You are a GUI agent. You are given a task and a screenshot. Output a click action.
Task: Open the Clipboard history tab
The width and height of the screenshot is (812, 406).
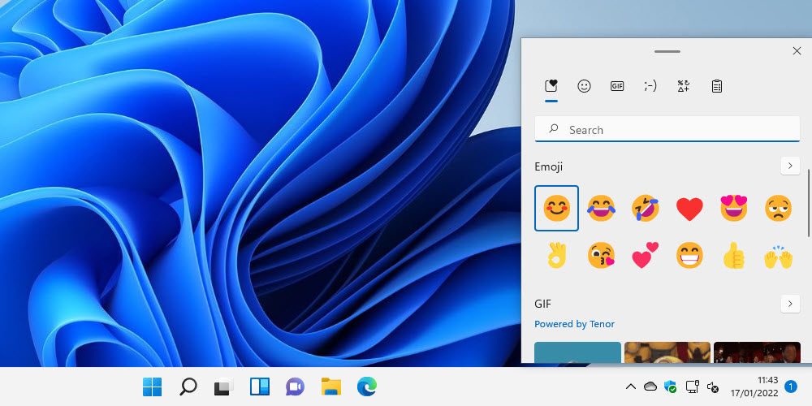tap(717, 86)
